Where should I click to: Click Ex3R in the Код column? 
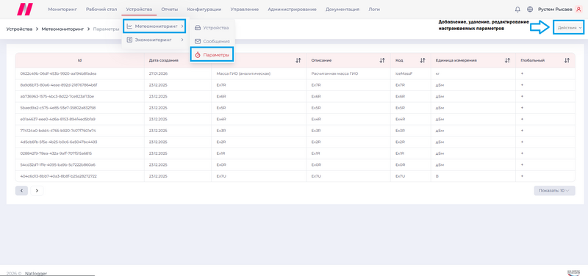(400, 131)
